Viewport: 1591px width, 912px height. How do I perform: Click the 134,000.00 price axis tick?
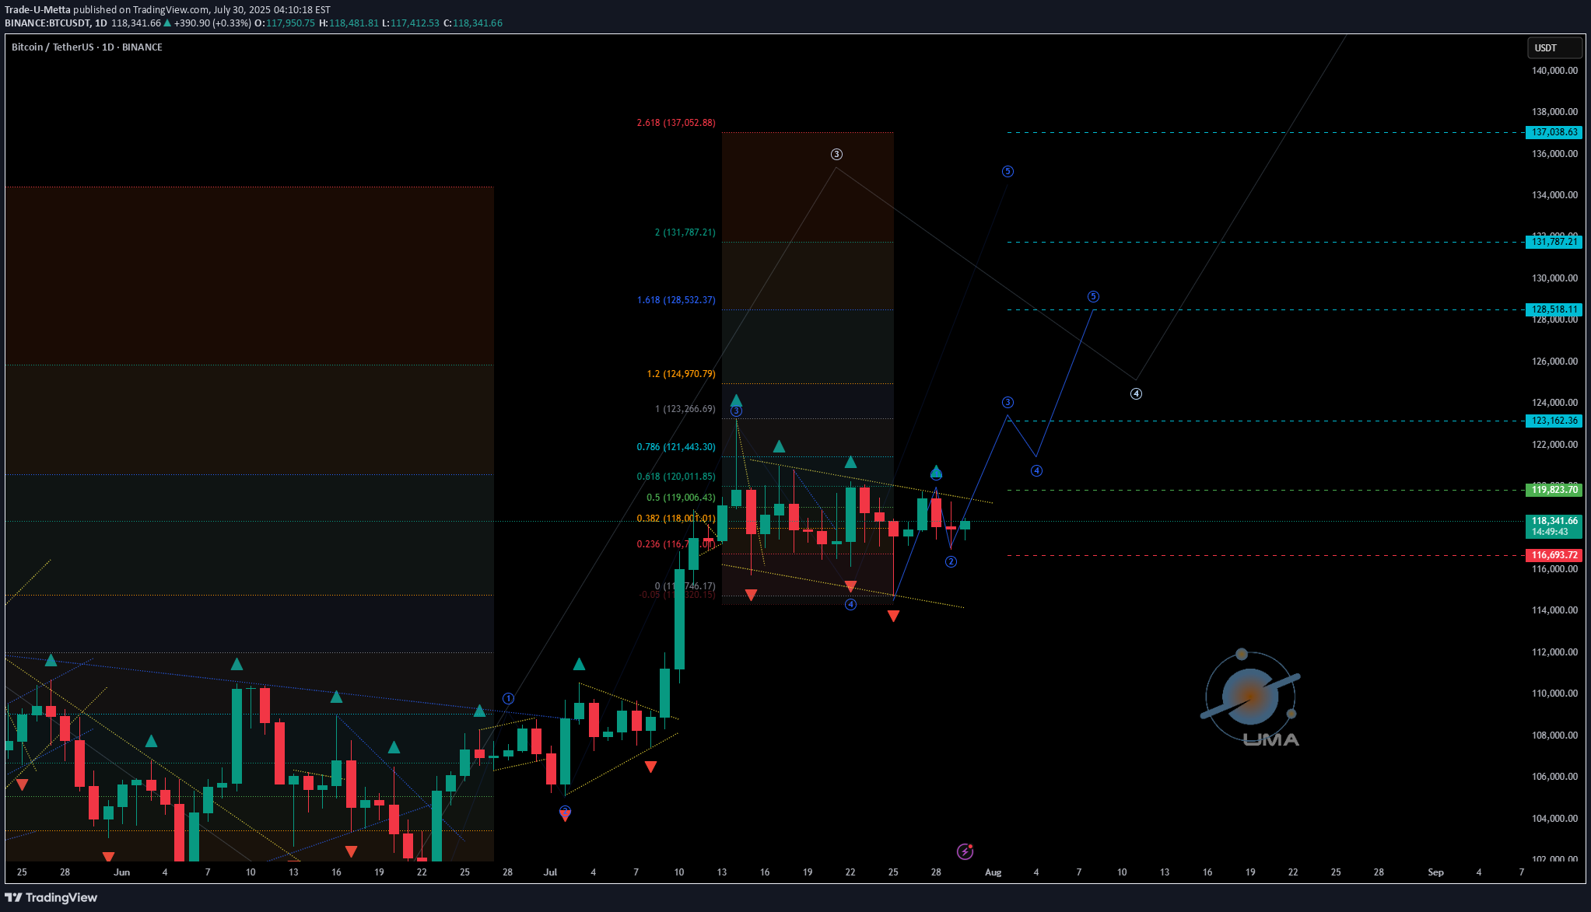coord(1554,195)
